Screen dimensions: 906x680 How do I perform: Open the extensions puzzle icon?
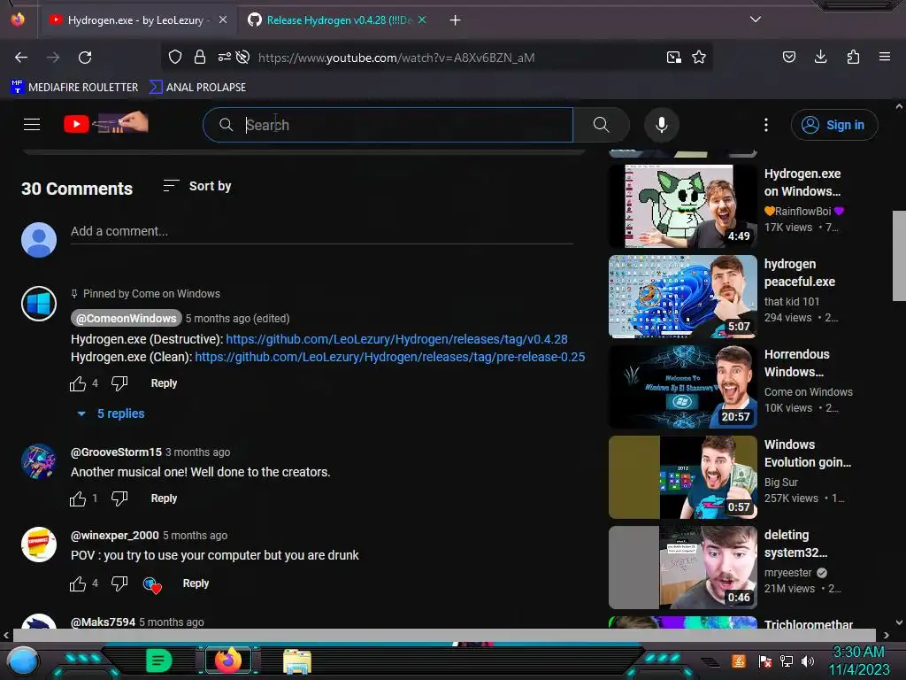853,57
